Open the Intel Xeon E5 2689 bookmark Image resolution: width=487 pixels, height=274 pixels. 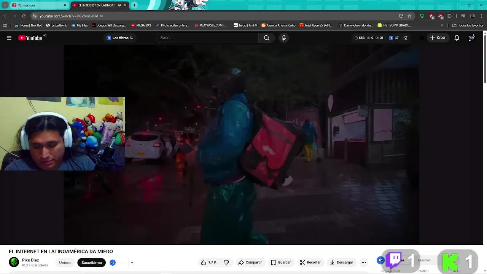tap(316, 25)
